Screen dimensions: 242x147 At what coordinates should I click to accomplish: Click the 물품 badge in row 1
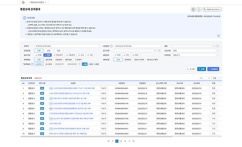[x=42, y=88]
